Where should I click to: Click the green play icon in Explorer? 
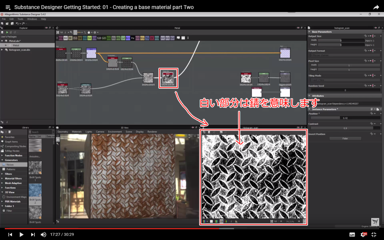(7, 32)
